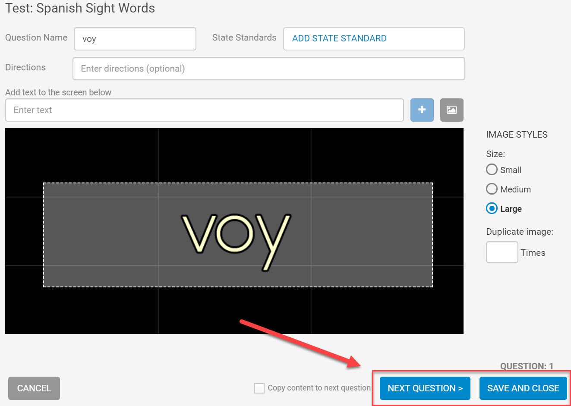Click the SAVE AND CLOSE button
Image resolution: width=571 pixels, height=406 pixels.
[523, 388]
